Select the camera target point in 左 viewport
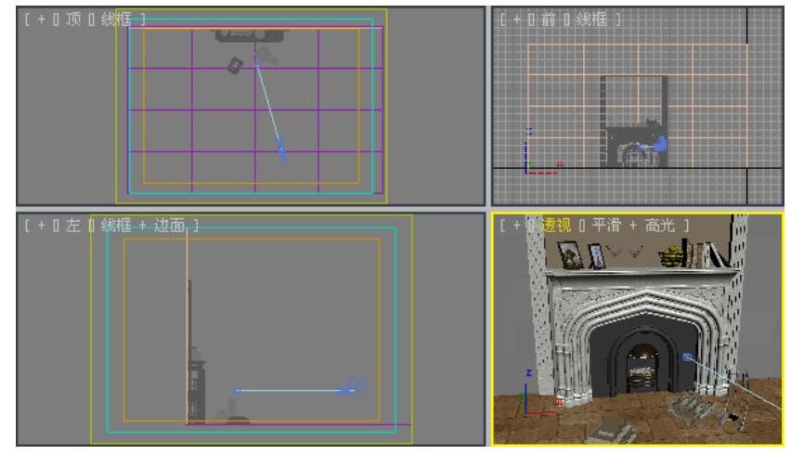791x455 pixels. tap(237, 390)
